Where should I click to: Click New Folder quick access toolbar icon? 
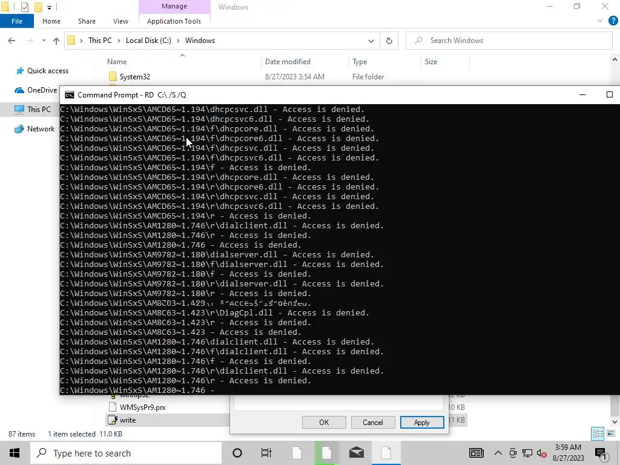38,7
